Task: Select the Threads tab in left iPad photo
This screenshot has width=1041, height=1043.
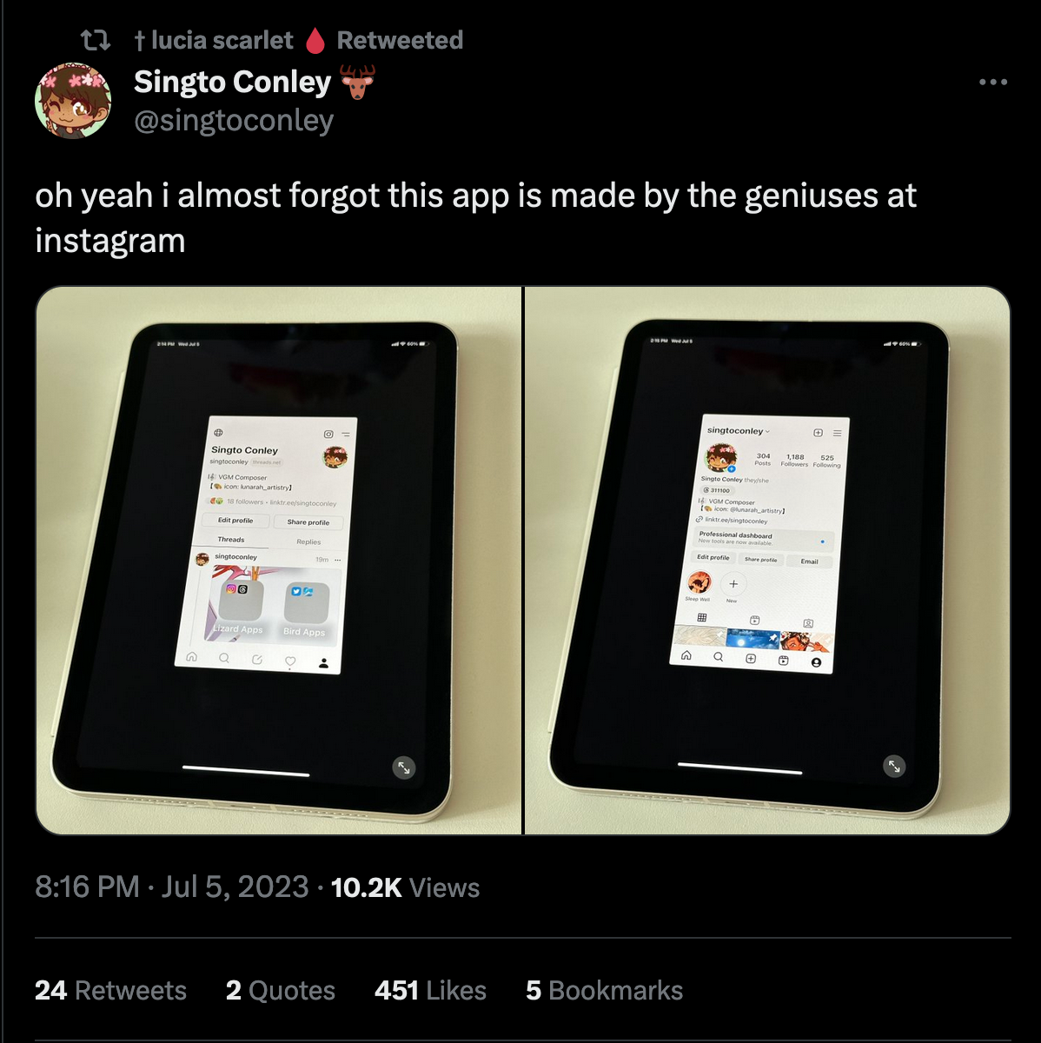Action: tap(231, 540)
